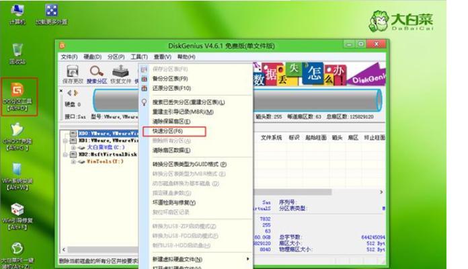Screen dimensions: 468x269
Task: Open 新建虚拟硬盘文件 submenu arrow
Action: pos(247,259)
